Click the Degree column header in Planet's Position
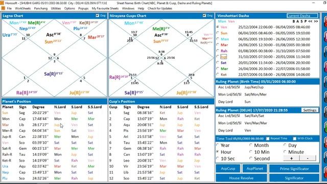The height and width of the screenshot is (184, 327). [x=38, y=107]
